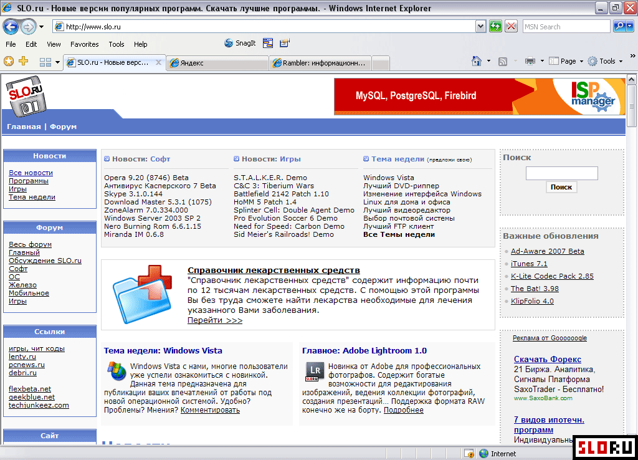This screenshot has height=460, width=638.
Task: Open the Page command bar menu
Action: tap(566, 61)
